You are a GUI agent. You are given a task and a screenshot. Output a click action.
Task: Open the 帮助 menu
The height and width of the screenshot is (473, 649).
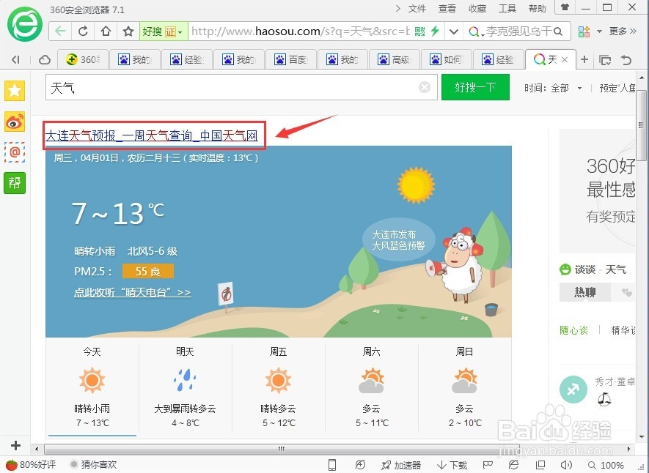click(x=538, y=9)
